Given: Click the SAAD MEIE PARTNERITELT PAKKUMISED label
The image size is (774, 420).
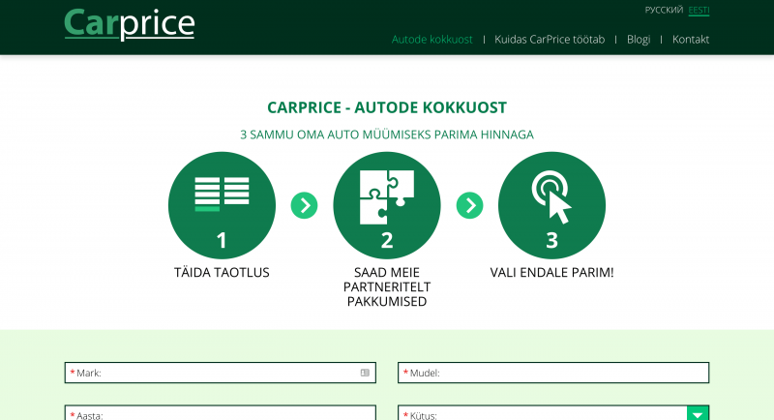Looking at the screenshot, I should coord(386,286).
